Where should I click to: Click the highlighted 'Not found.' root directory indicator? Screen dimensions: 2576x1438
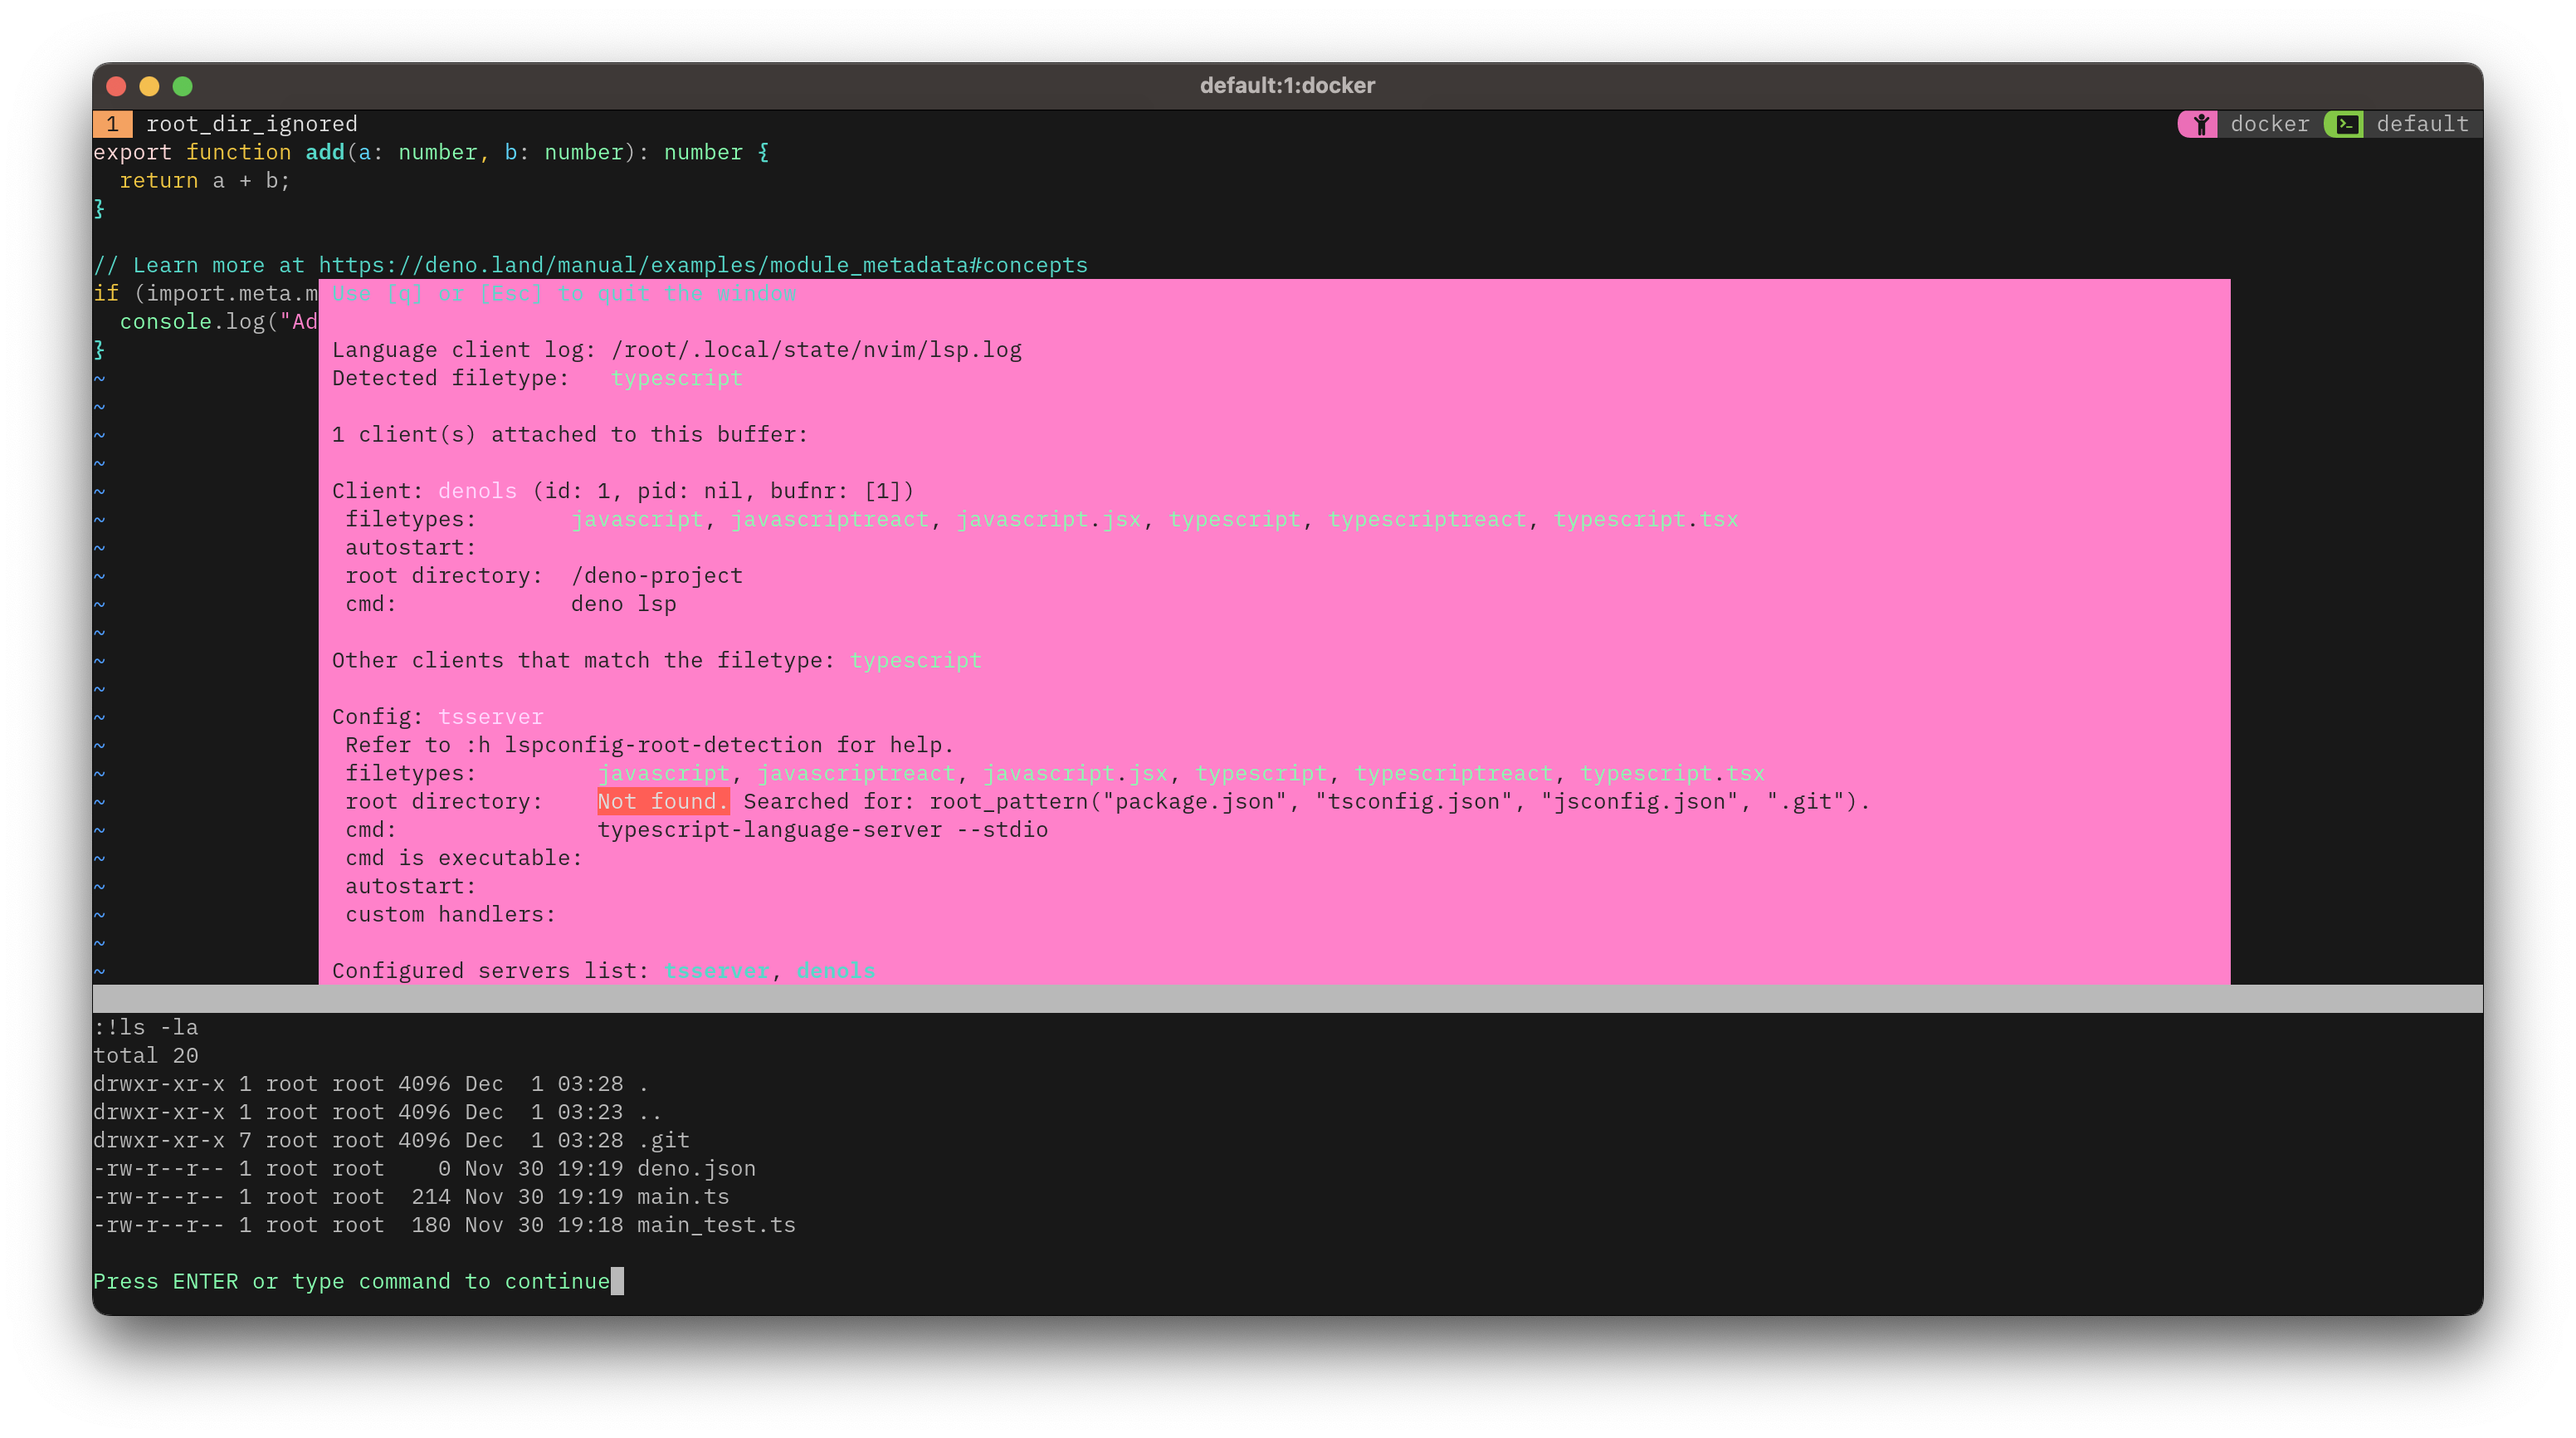point(662,800)
